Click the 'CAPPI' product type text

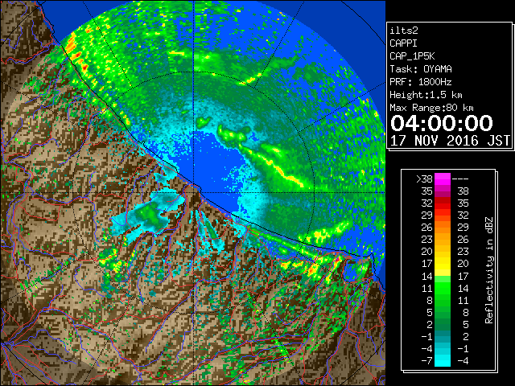point(403,43)
